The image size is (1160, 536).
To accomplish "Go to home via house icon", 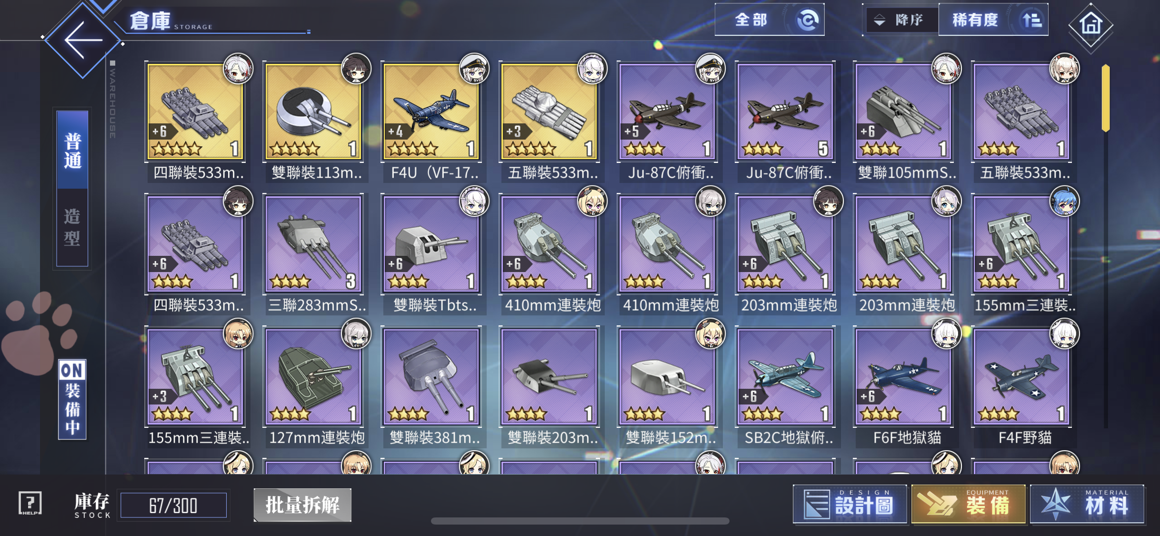I will pos(1090,25).
